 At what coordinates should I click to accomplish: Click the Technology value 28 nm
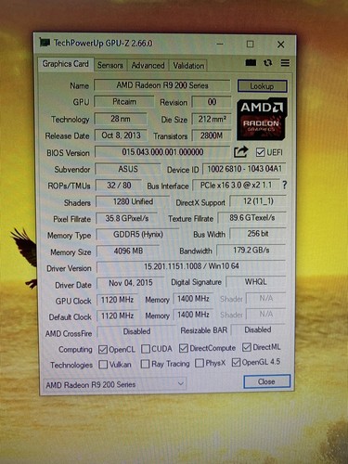pyautogui.click(x=121, y=119)
